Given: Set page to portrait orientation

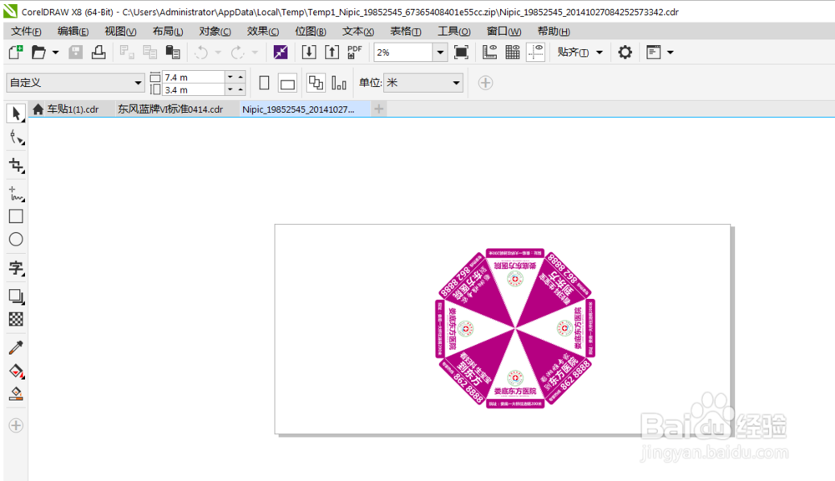Looking at the screenshot, I should [264, 84].
